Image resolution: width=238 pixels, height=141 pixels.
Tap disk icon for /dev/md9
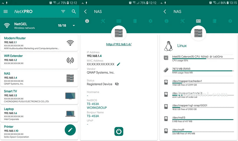tap(166, 131)
